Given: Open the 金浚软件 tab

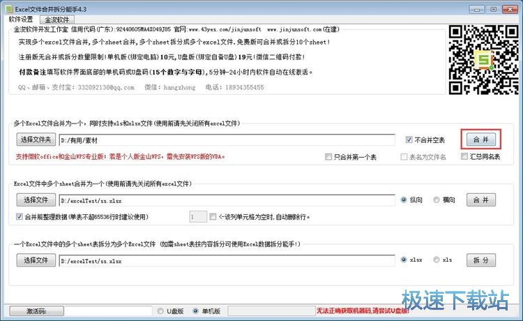Looking at the screenshot, I should point(57,20).
